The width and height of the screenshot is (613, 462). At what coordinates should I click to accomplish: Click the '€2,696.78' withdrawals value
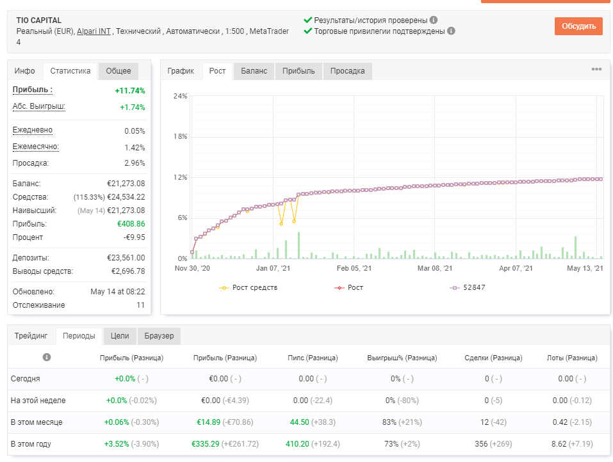pyautogui.click(x=128, y=271)
